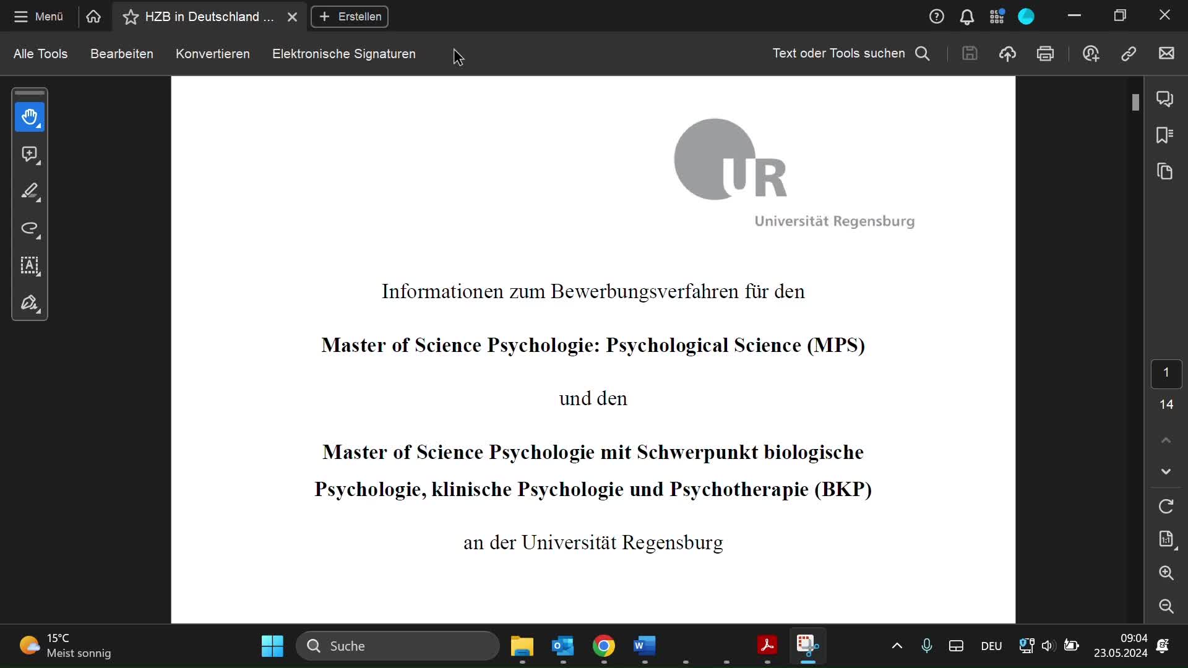Copy share link icon
The height and width of the screenshot is (668, 1188).
[x=1129, y=54]
